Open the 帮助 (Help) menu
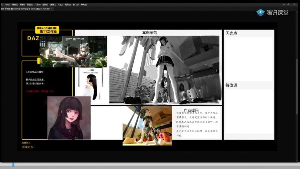The image size is (300, 169). 84,5
